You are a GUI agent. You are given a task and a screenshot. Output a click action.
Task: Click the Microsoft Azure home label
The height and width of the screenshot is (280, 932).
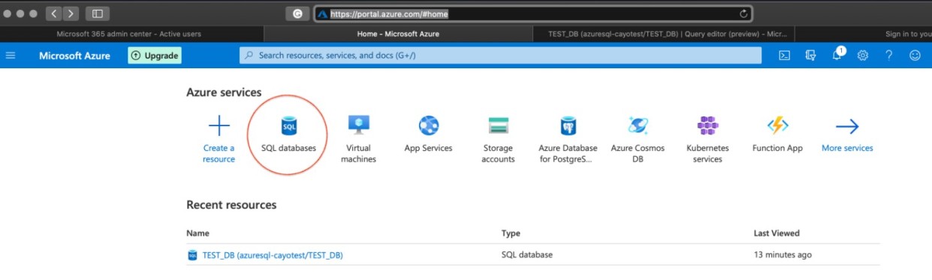(x=74, y=56)
